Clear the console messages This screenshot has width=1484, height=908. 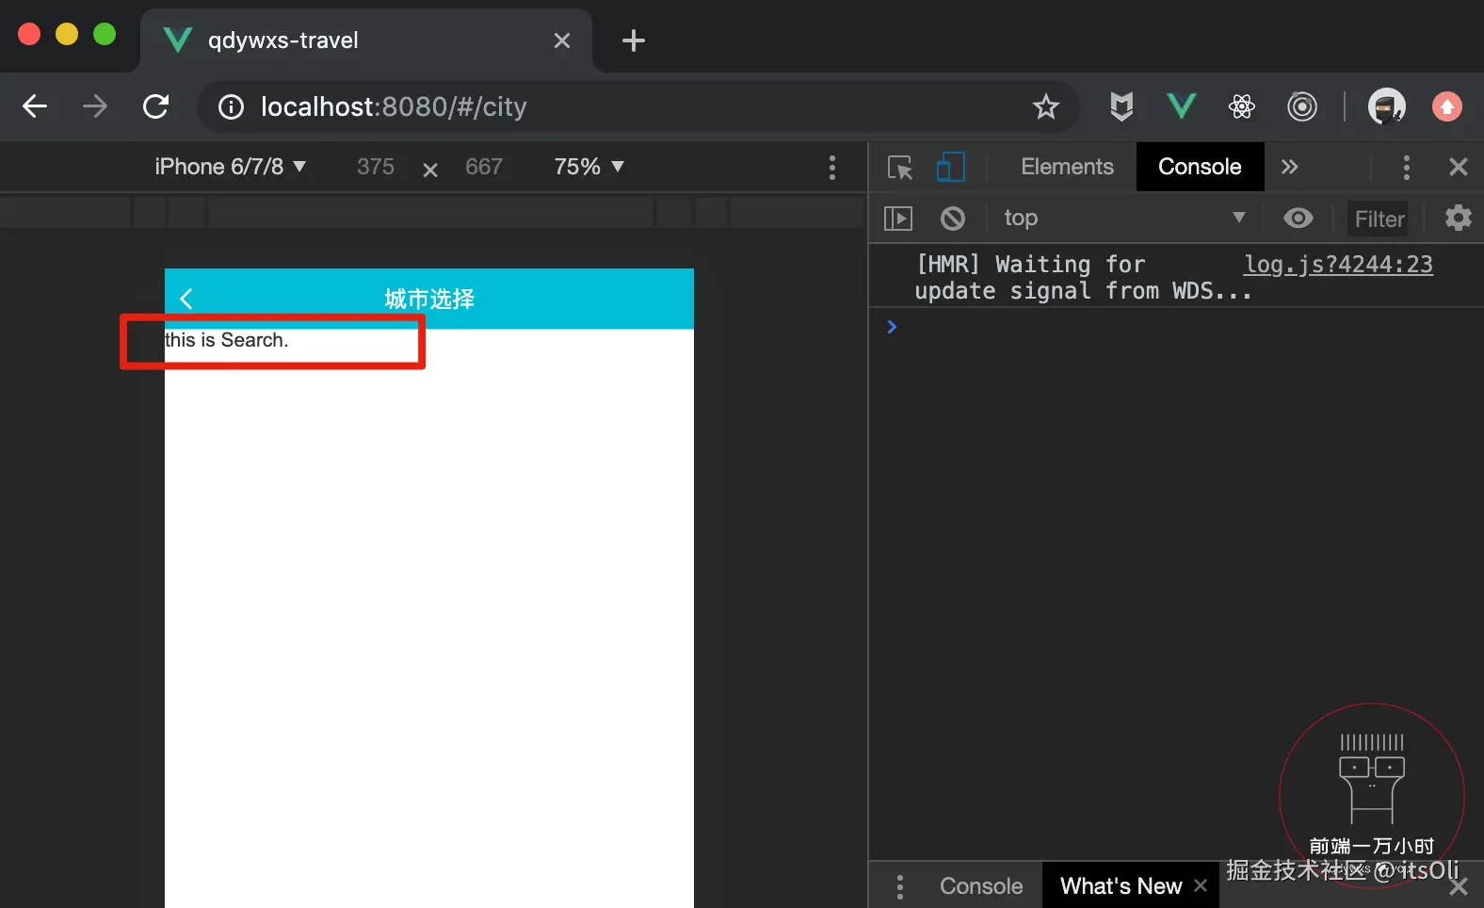click(x=952, y=219)
